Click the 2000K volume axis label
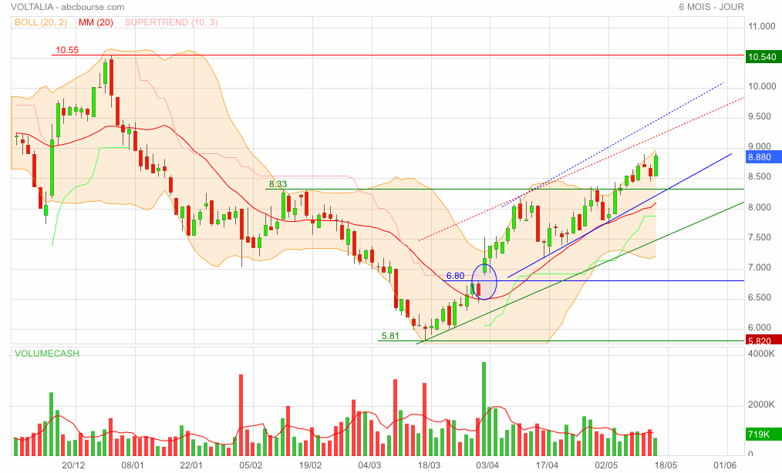Screen dimensions: 782x473 [x=761, y=404]
